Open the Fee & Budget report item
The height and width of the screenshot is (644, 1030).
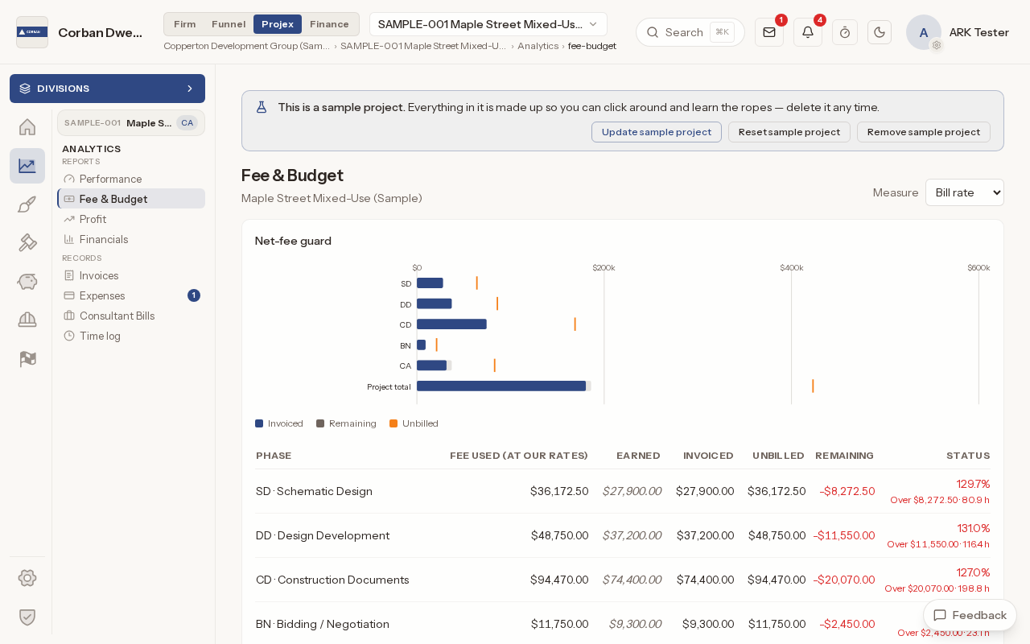tap(131, 199)
